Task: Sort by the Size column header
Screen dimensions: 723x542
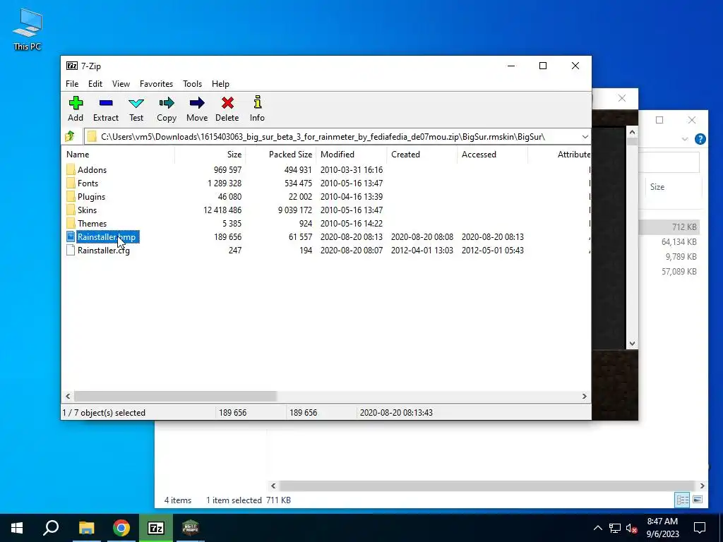Action: [x=210, y=155]
